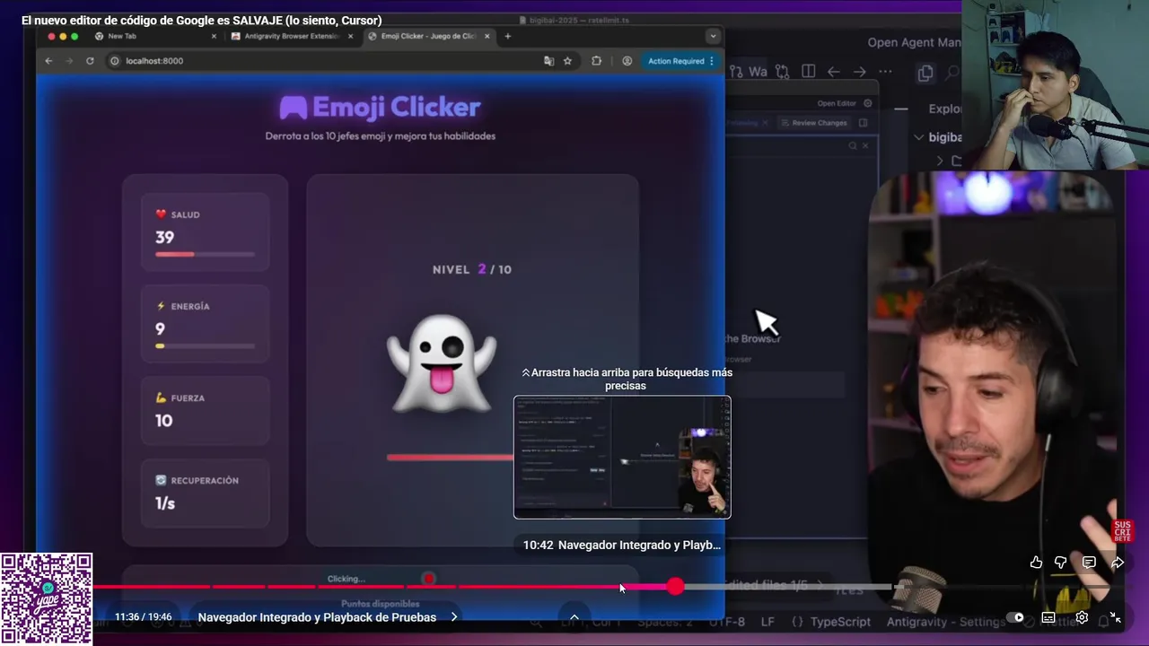This screenshot has width=1149, height=646.
Task: Open the Chrome profile icon
Action: (x=627, y=61)
